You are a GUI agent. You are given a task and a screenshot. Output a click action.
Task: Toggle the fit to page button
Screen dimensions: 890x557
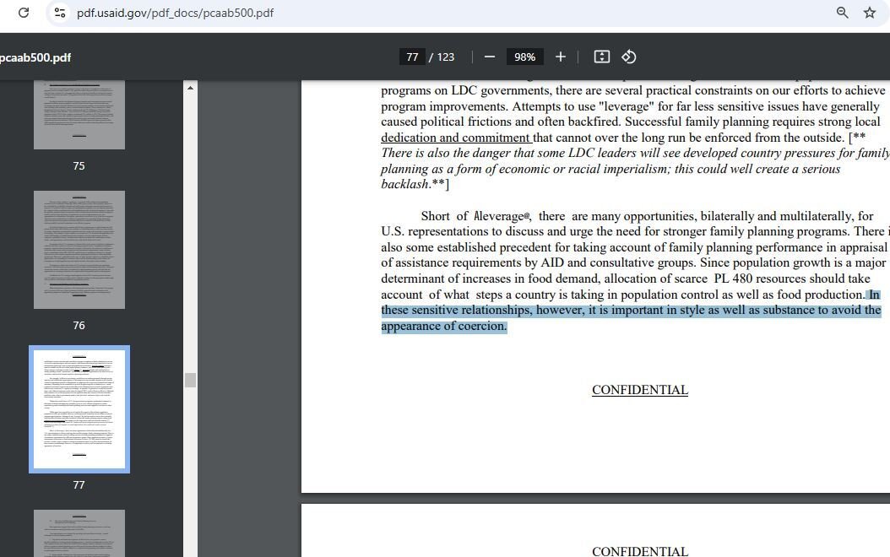[602, 57]
